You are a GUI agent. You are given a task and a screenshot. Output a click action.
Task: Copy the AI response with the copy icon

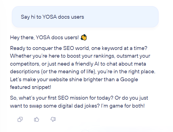click(x=20, y=119)
